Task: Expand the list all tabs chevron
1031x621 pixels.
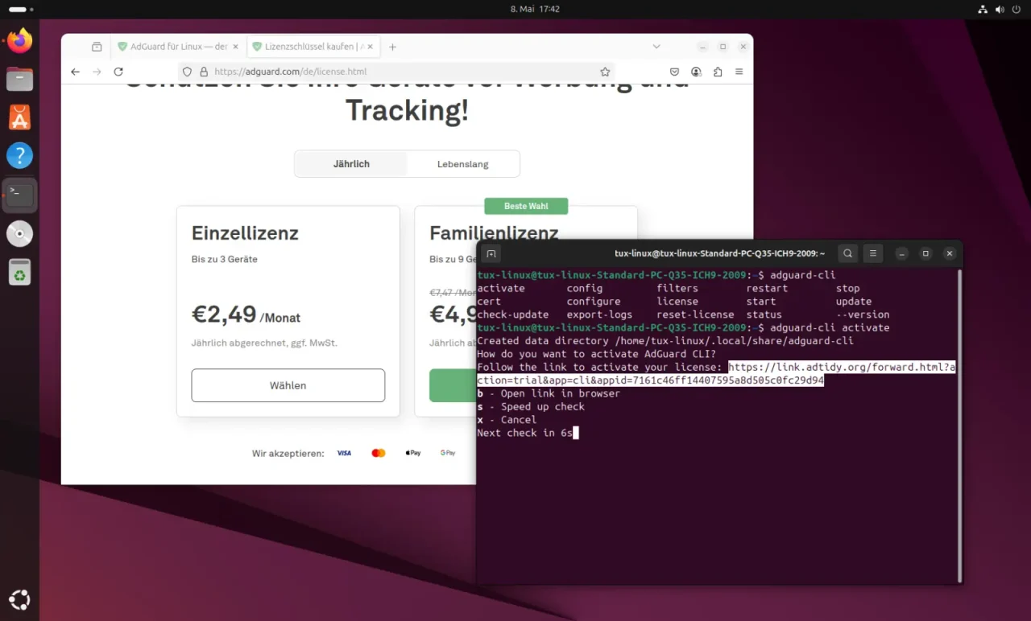Action: click(657, 47)
